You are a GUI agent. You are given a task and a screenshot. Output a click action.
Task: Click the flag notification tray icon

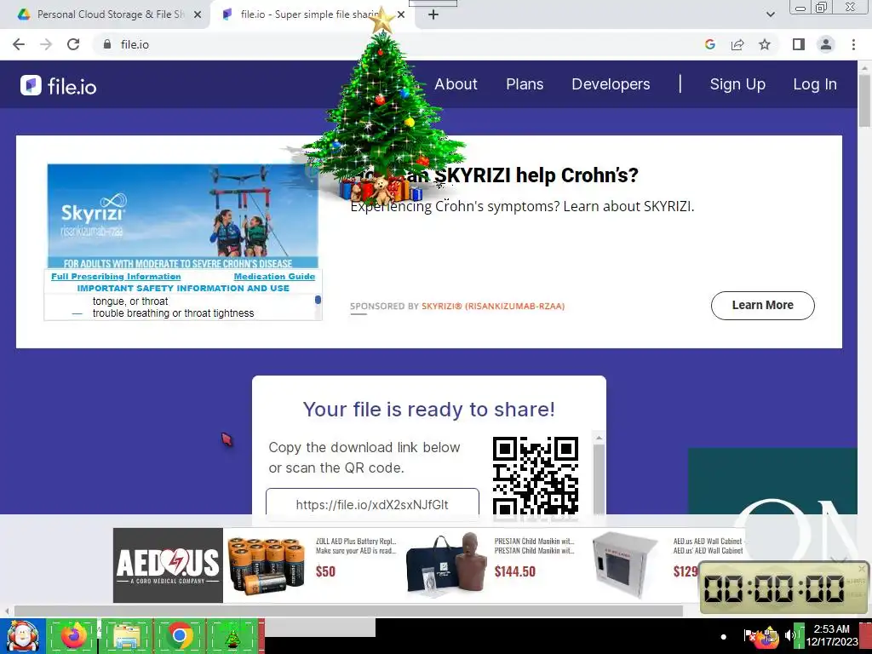749,635
